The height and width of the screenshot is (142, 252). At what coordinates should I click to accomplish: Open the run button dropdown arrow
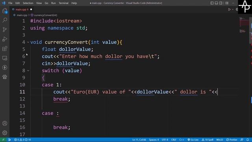tap(233, 9)
